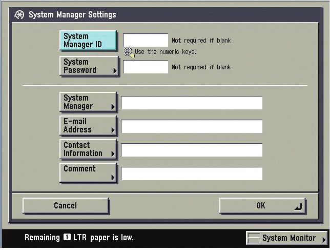Confirm settings with the OK button
This screenshot has height=250, width=330.
pos(262,205)
